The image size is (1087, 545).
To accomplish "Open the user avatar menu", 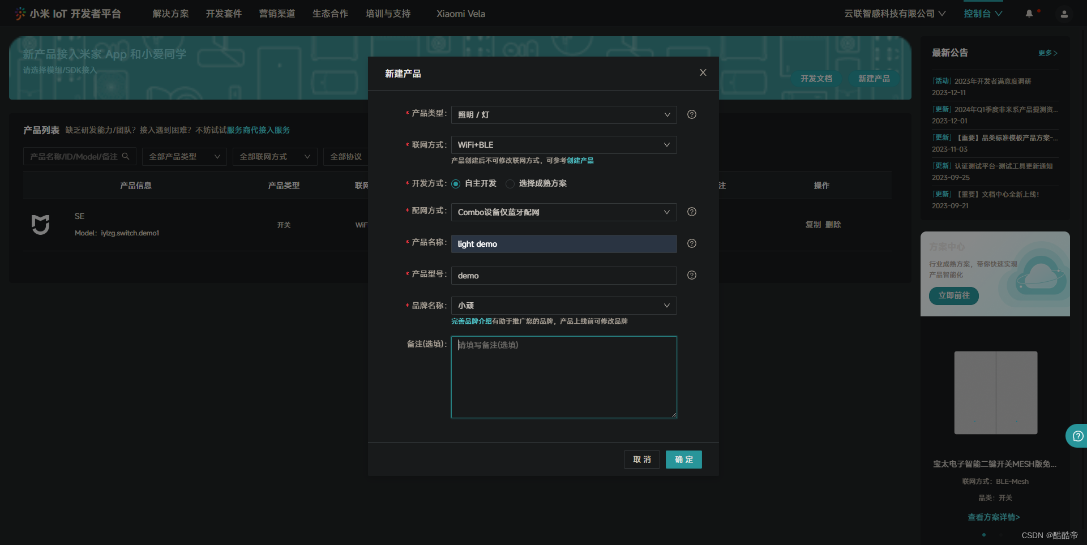I will tap(1064, 14).
